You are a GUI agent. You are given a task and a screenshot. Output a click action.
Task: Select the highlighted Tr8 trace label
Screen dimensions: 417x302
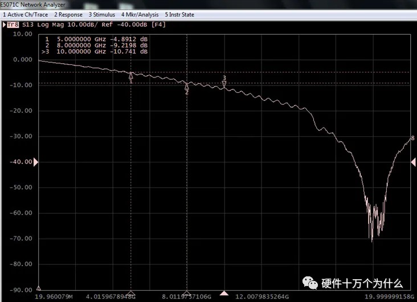point(11,25)
